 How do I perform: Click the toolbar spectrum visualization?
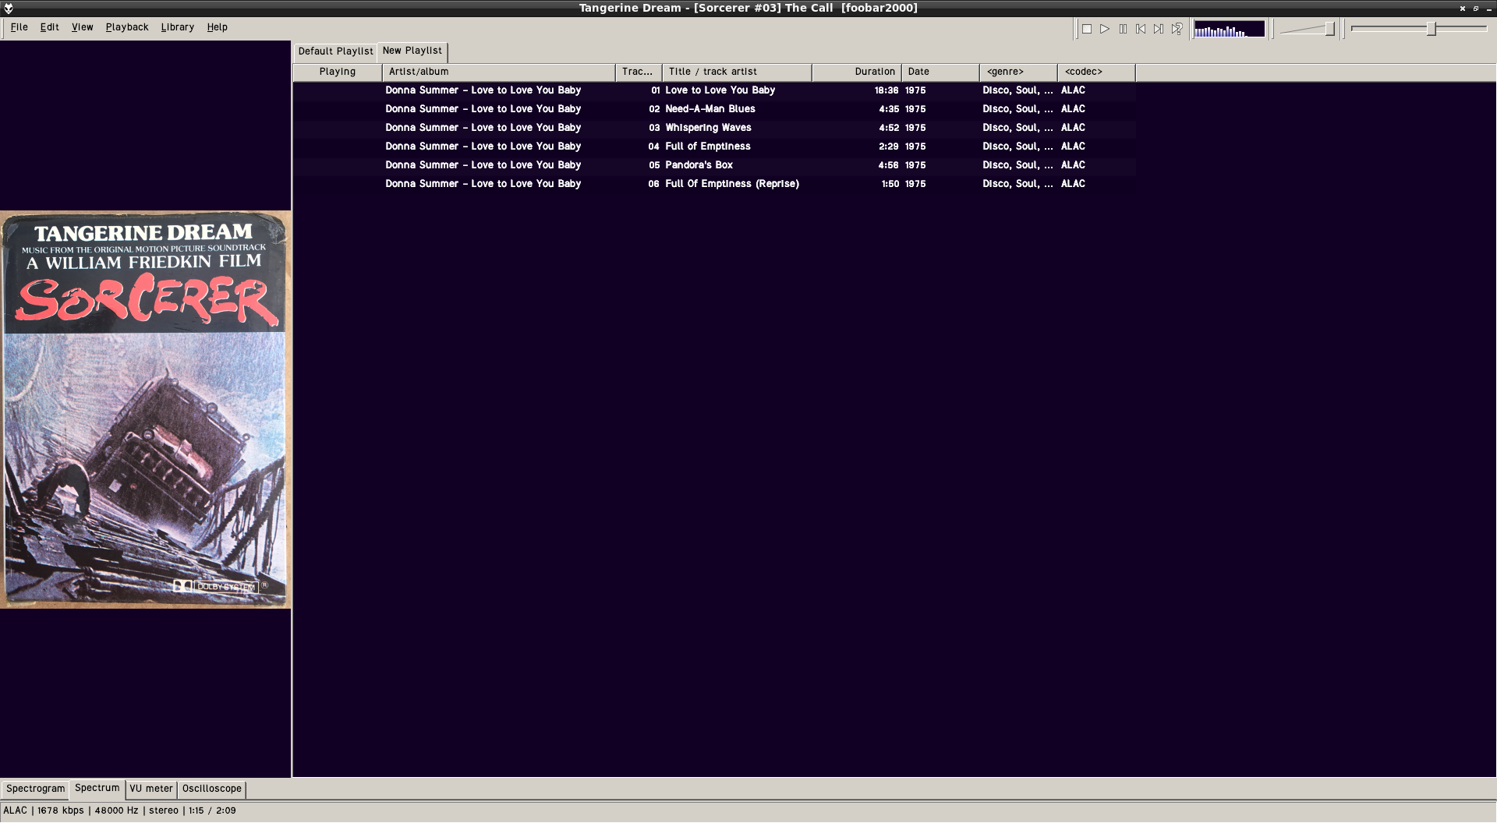(x=1230, y=29)
